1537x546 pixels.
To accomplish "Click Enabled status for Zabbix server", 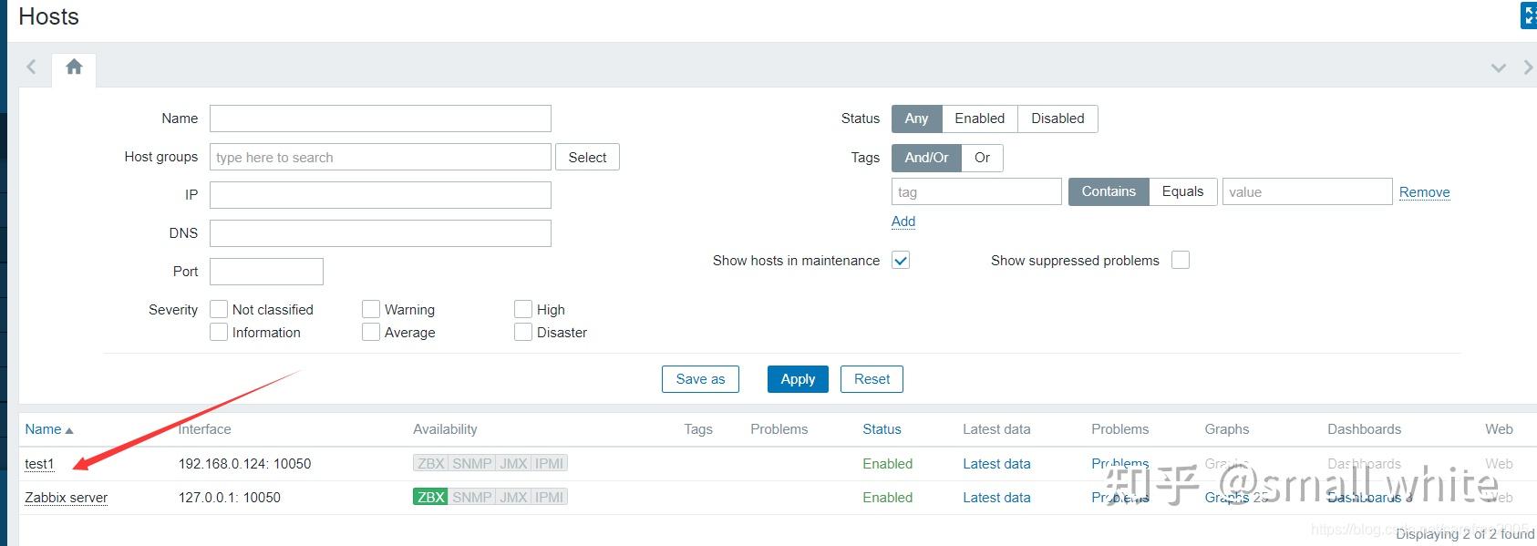I will tap(887, 498).
